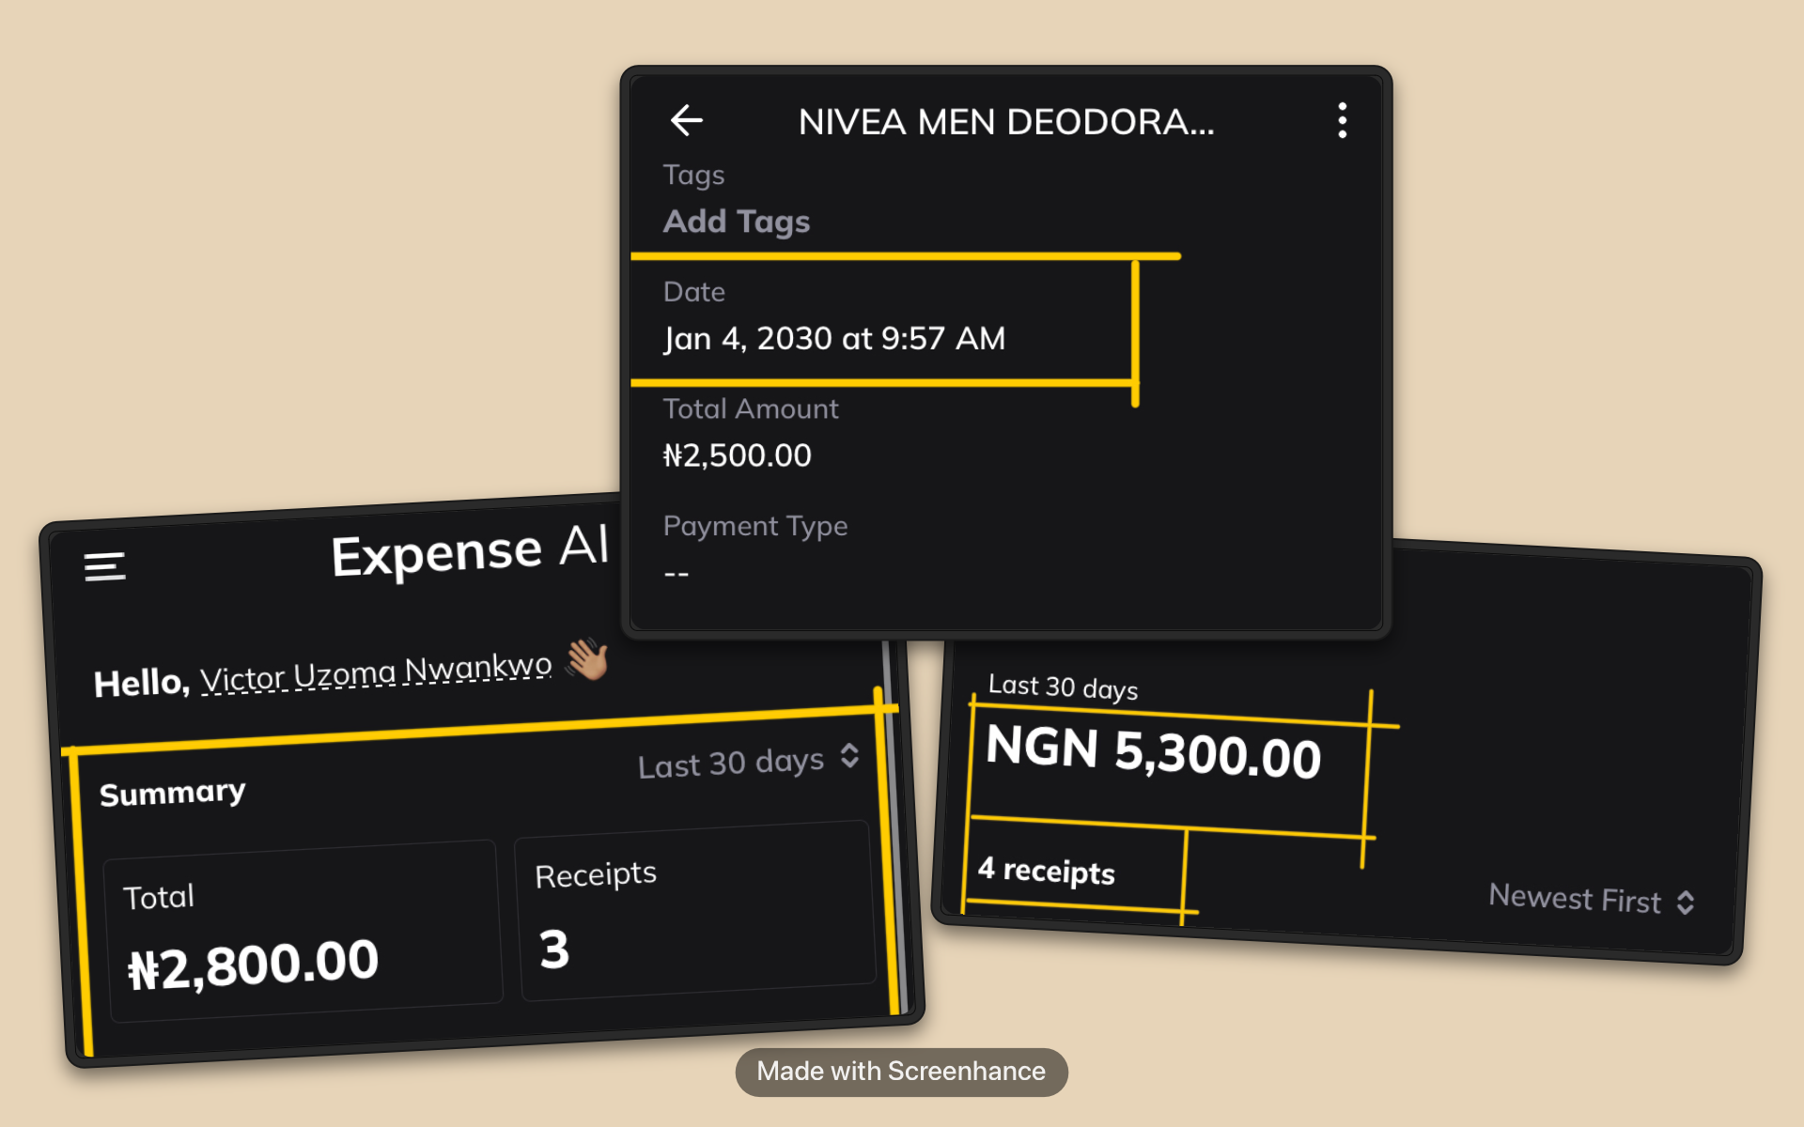Click the NIVEA MEN DEODORA... title
1804x1127 pixels.
pyautogui.click(x=1006, y=122)
